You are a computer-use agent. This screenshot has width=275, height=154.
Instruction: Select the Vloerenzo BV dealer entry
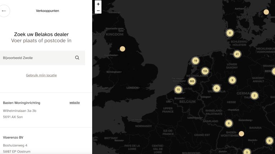(13, 138)
